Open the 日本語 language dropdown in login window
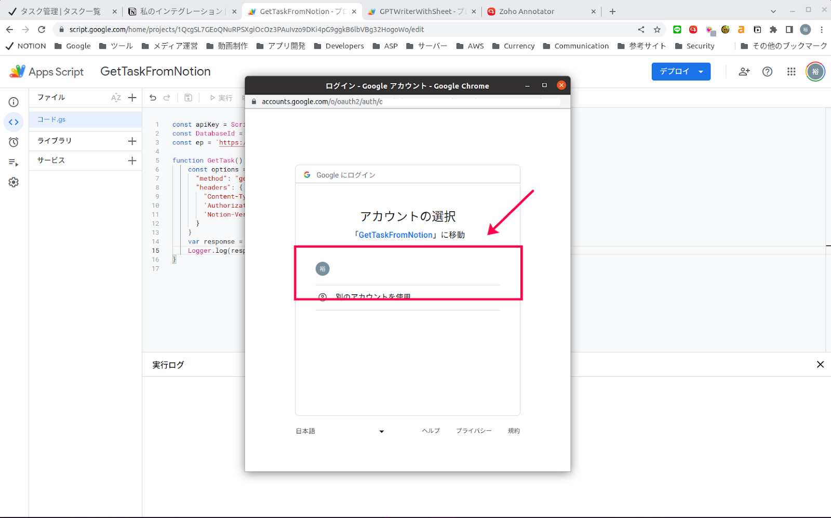 (340, 431)
